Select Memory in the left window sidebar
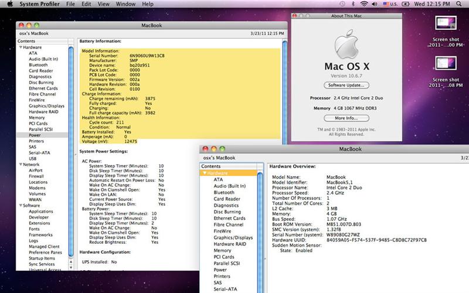Viewport: 469px width, 293px height. pos(36,117)
